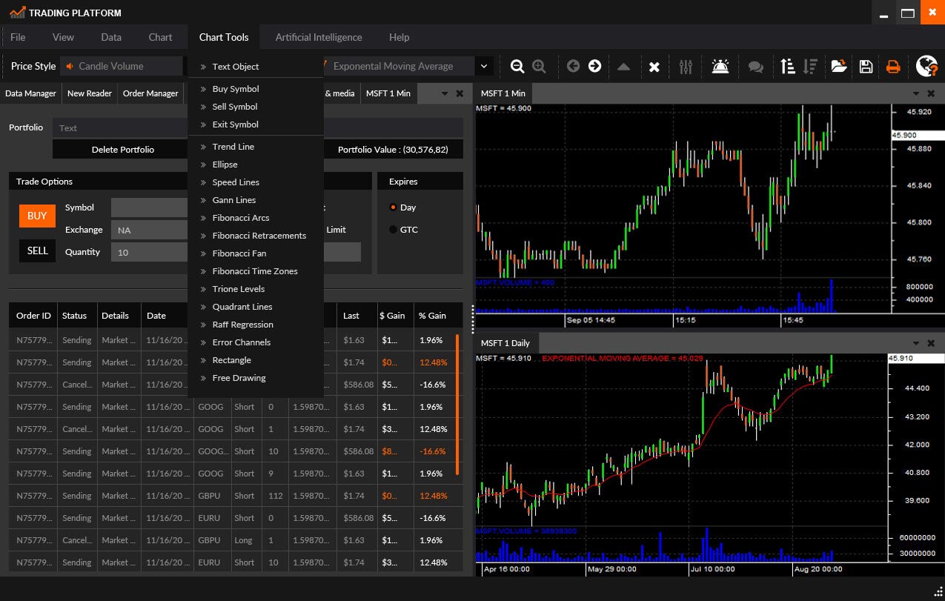Click the sort descending icon

point(810,66)
